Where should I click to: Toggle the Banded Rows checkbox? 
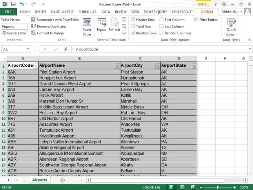[x=133, y=33]
